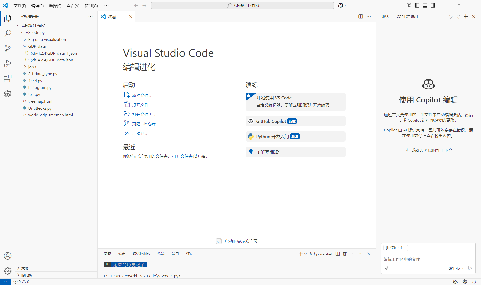Toggle primary side bar layout button

tap(417, 5)
